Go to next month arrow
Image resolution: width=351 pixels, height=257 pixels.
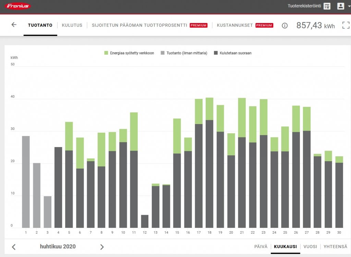[x=102, y=247]
